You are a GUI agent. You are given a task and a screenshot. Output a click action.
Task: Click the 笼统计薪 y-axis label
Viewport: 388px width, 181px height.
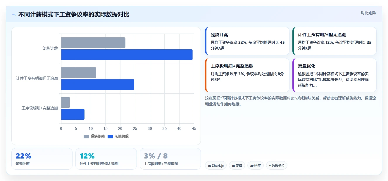click(x=50, y=48)
